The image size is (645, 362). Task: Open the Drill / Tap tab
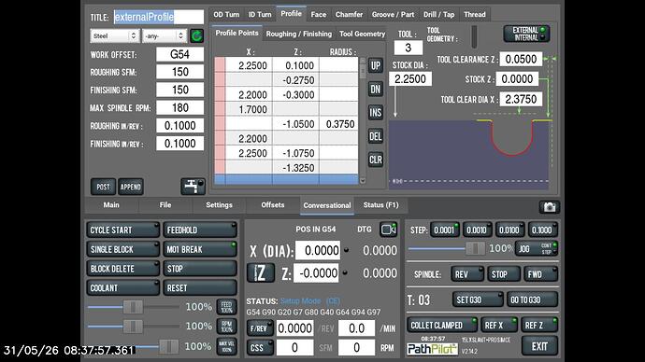coord(439,14)
